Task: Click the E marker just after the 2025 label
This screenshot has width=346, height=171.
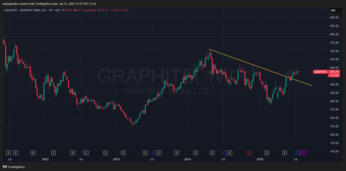Action: click(267, 153)
